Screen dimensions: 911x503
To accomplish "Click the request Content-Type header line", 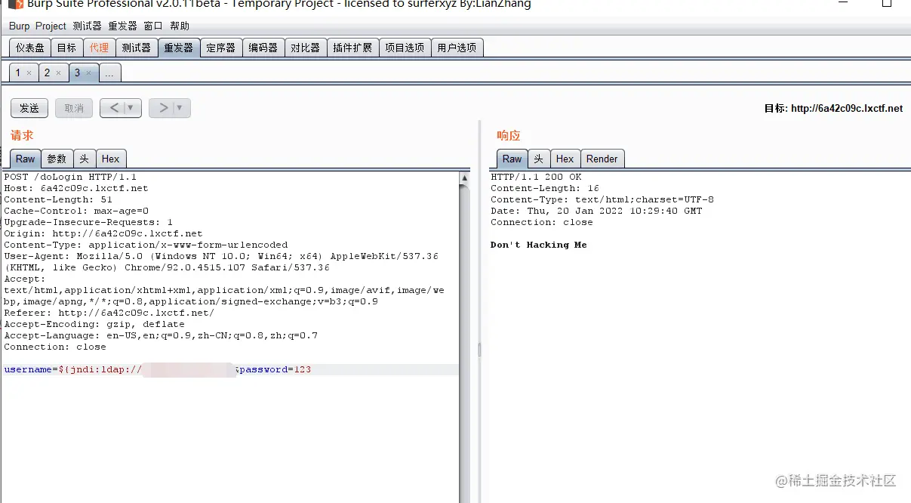I will coord(146,245).
